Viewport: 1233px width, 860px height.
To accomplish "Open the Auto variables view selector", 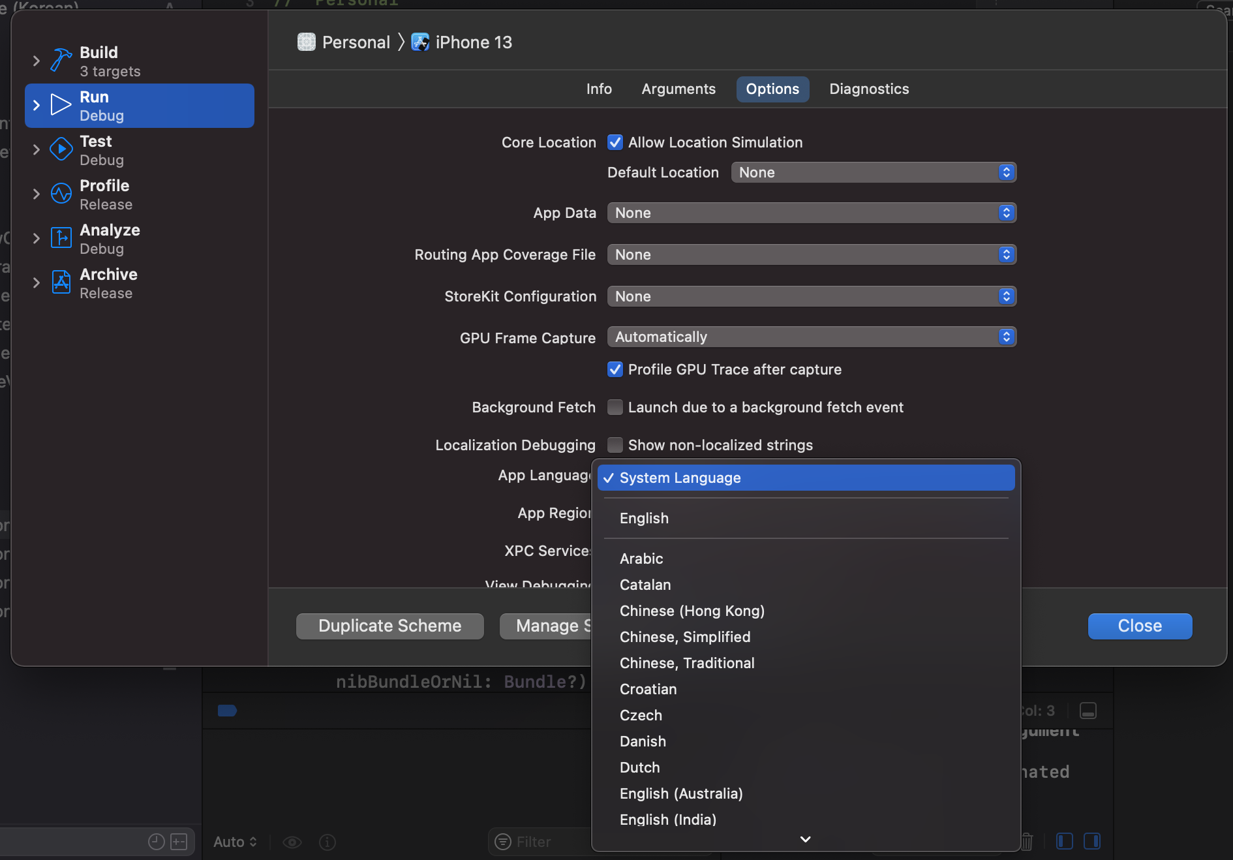I will point(235,842).
